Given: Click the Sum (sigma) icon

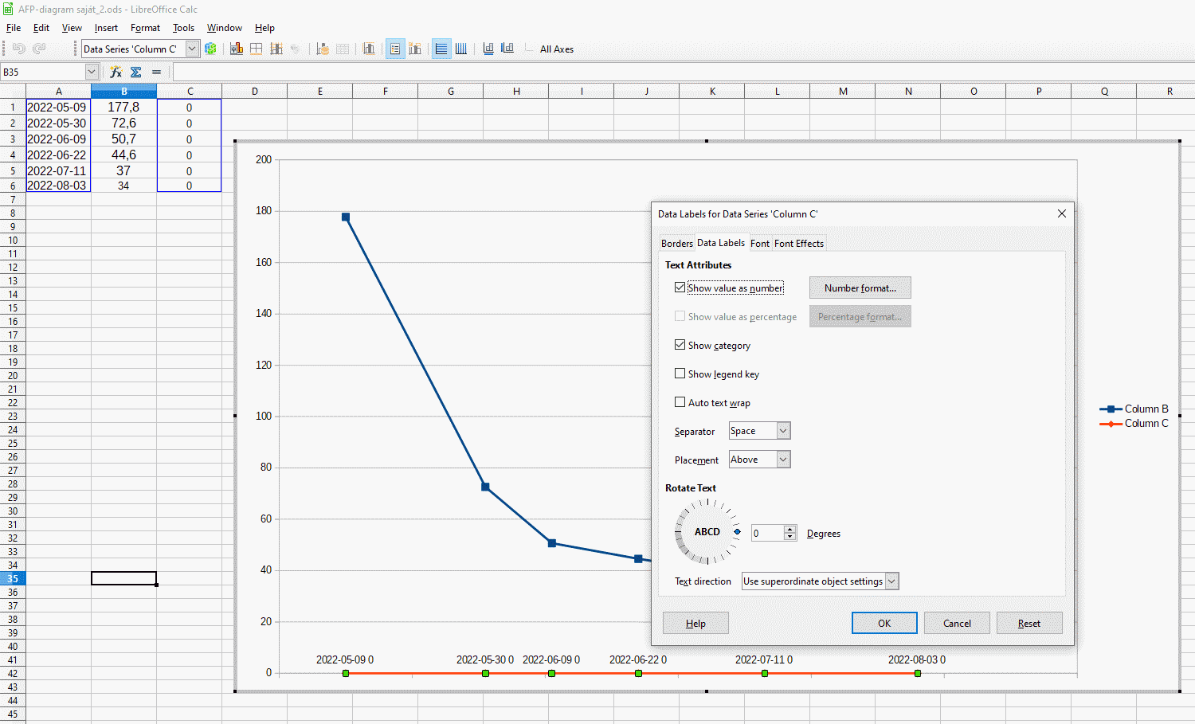Looking at the screenshot, I should 136,72.
